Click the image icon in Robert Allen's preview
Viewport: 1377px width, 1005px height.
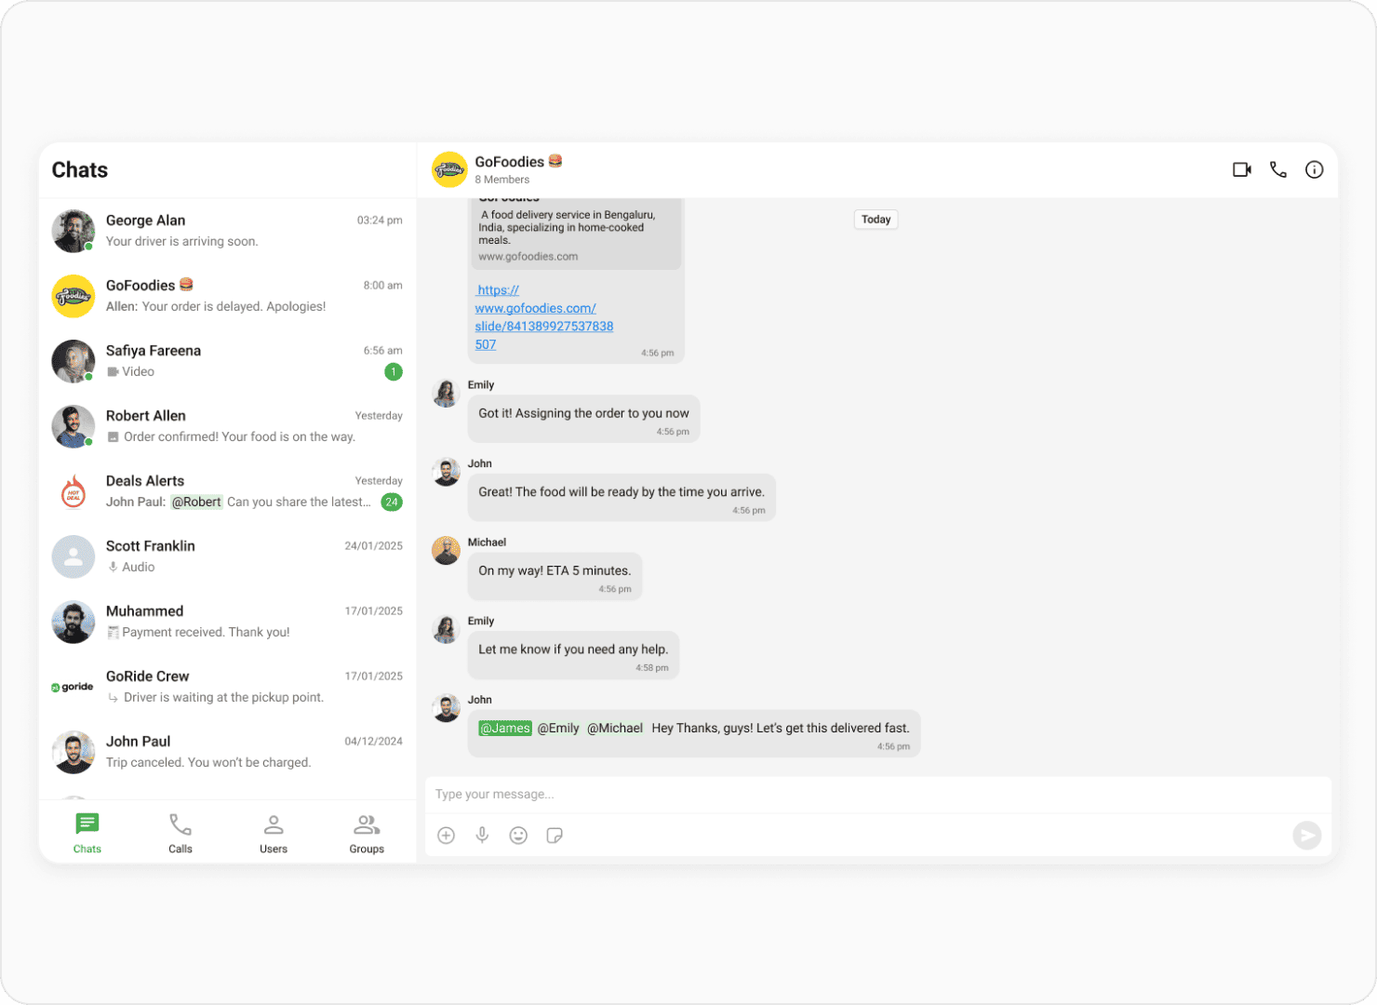(x=113, y=436)
